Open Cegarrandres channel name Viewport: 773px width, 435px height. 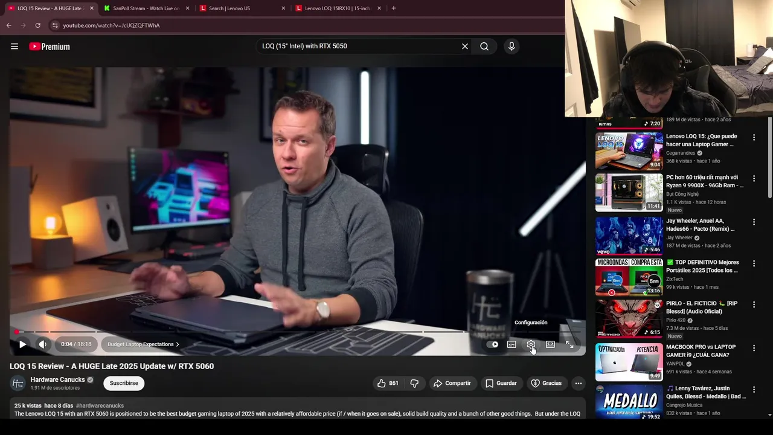(681, 153)
